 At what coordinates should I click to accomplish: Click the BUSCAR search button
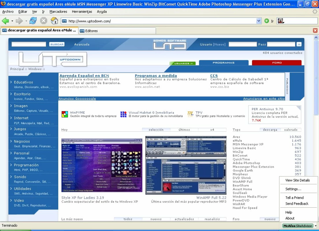[x=57, y=44]
